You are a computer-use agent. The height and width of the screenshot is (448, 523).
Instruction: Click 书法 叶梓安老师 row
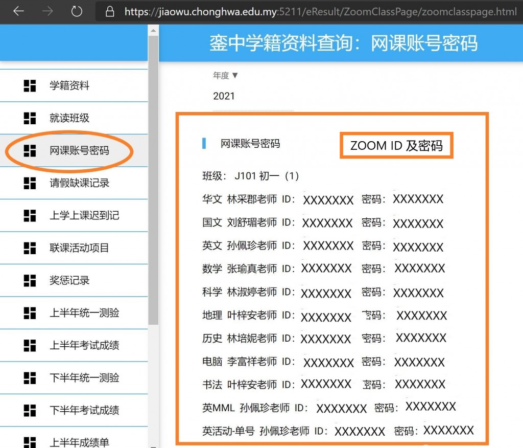323,385
